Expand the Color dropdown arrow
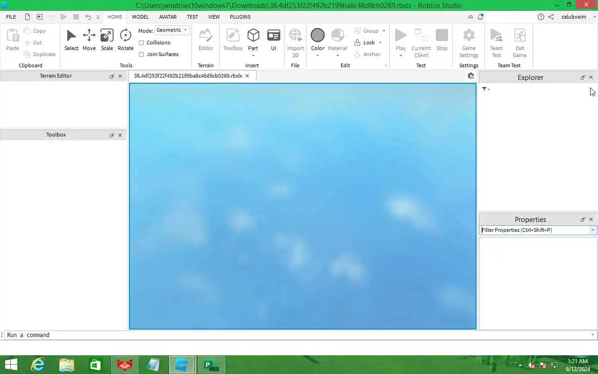 [x=318, y=56]
